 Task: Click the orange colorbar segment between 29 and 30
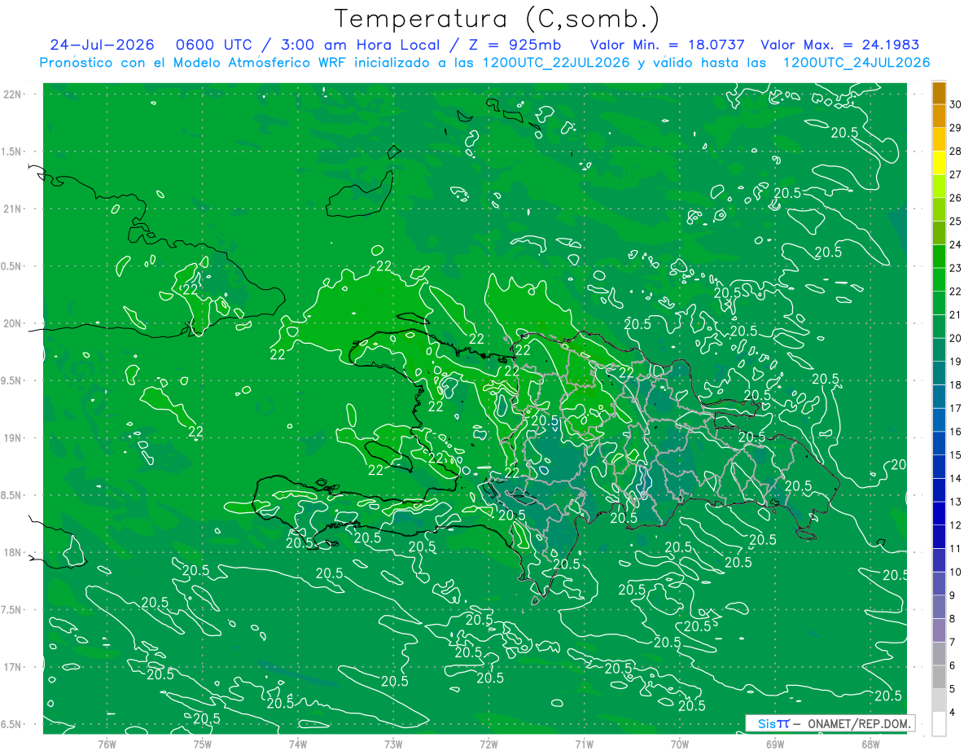pos(939,116)
